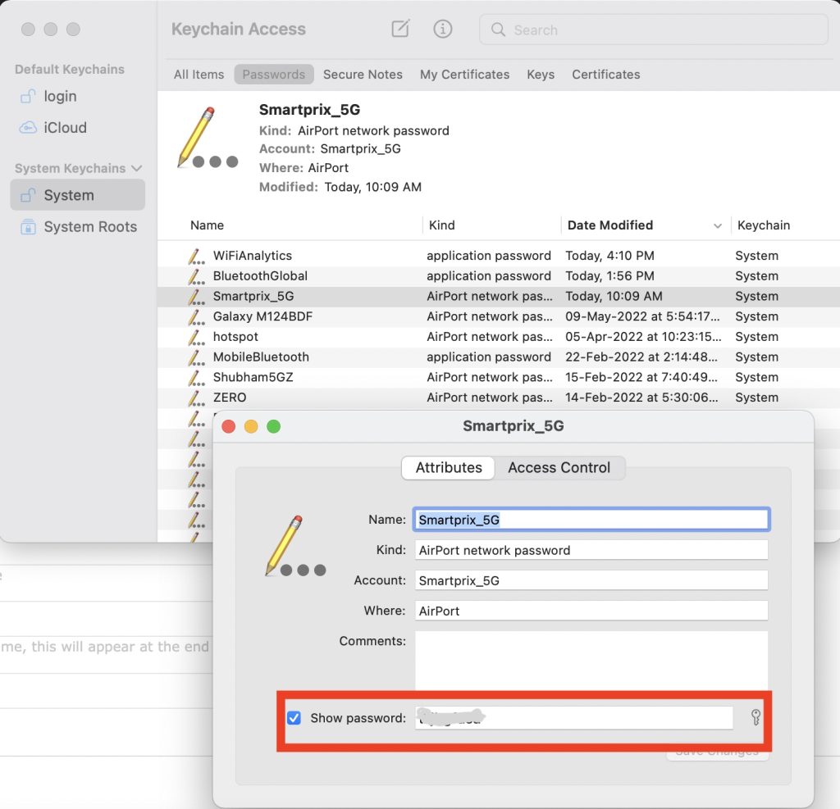Collapse the System Keychains section
The width and height of the screenshot is (840, 809).
click(137, 168)
